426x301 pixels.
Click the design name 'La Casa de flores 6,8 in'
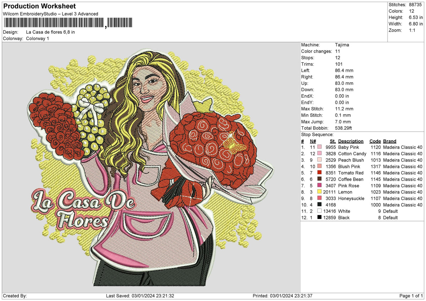pos(50,32)
